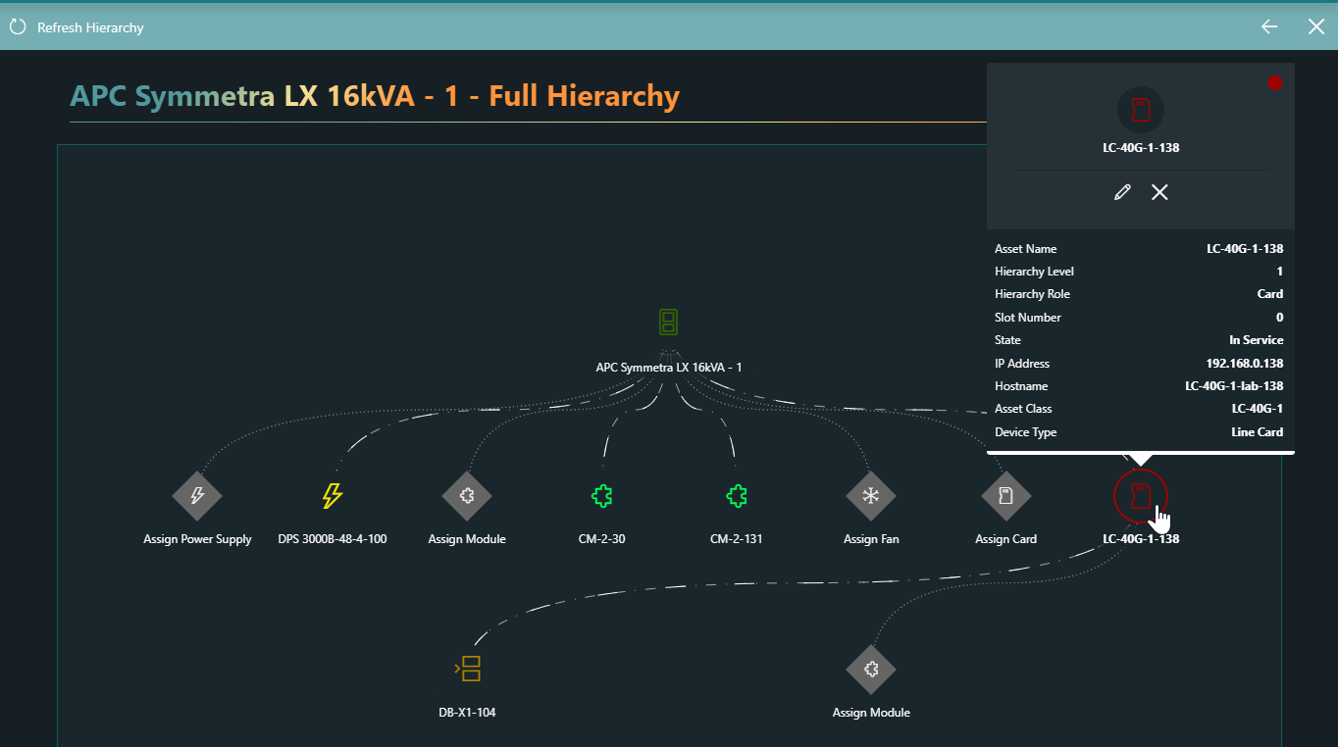
Task: Click the Assign Power Supply diamond icon
Action: point(197,496)
